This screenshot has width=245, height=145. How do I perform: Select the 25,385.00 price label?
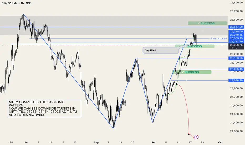236,32
